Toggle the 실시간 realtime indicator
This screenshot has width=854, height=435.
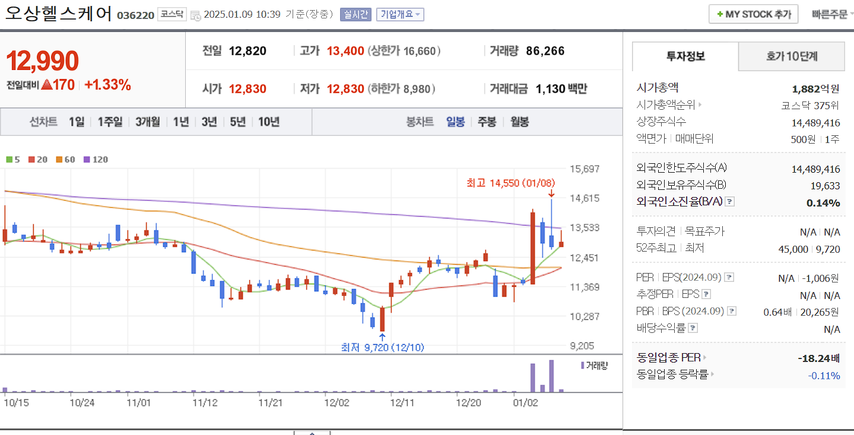[355, 14]
